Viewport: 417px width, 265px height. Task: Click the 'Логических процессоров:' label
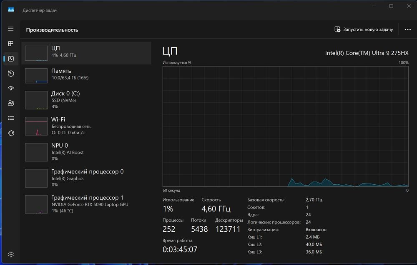pyautogui.click(x=274, y=222)
